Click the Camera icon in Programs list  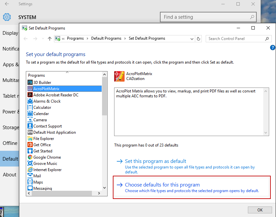coord(30,120)
